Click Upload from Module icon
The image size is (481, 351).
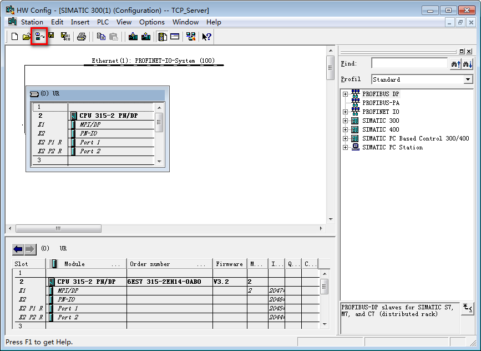[146, 37]
